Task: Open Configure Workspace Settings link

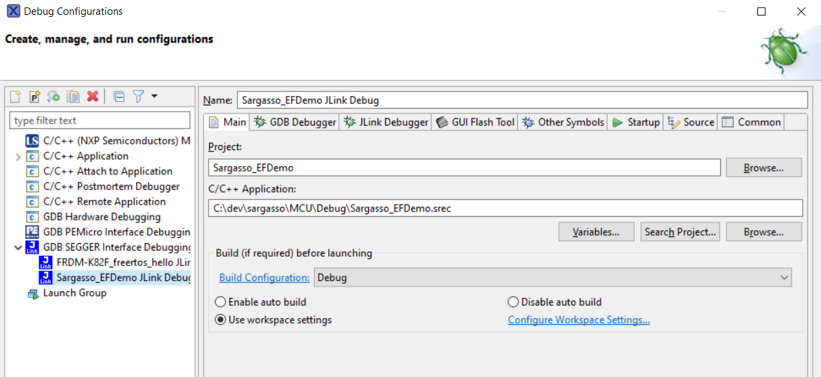Action: (x=579, y=320)
